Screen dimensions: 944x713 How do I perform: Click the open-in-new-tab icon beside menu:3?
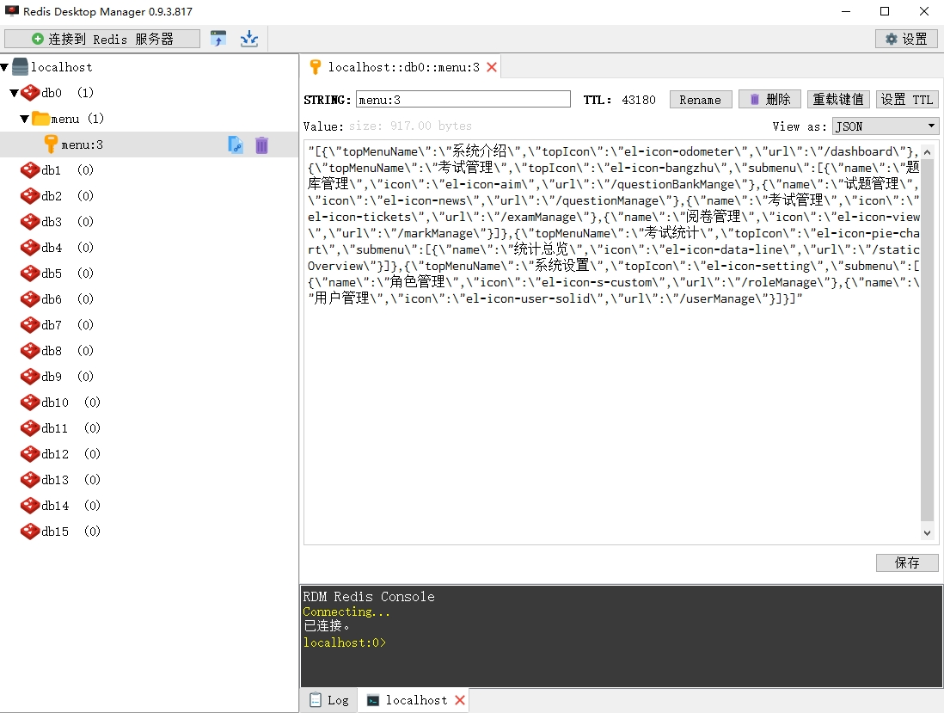pyautogui.click(x=236, y=144)
